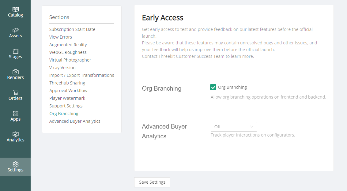Jump to Subscription Start Date section
Image resolution: width=347 pixels, height=191 pixels.
pos(72,29)
